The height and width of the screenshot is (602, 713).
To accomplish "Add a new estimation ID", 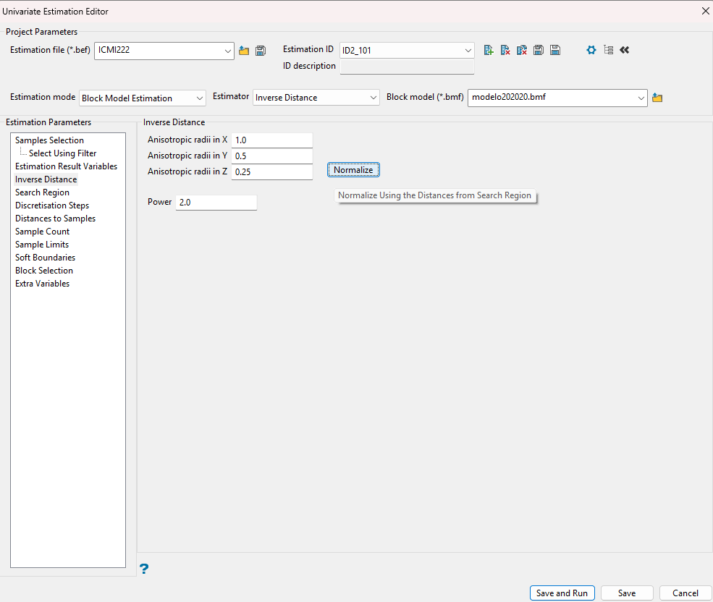I will pos(489,50).
